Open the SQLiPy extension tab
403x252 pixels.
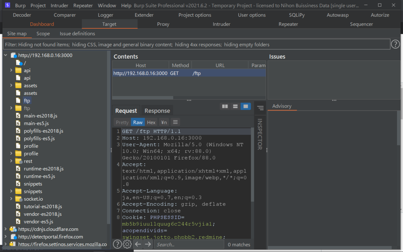(x=297, y=15)
